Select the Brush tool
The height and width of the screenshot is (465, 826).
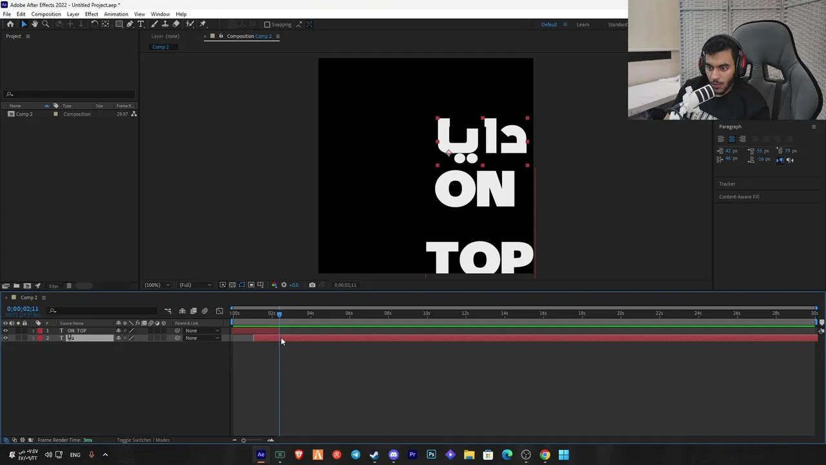tap(154, 24)
